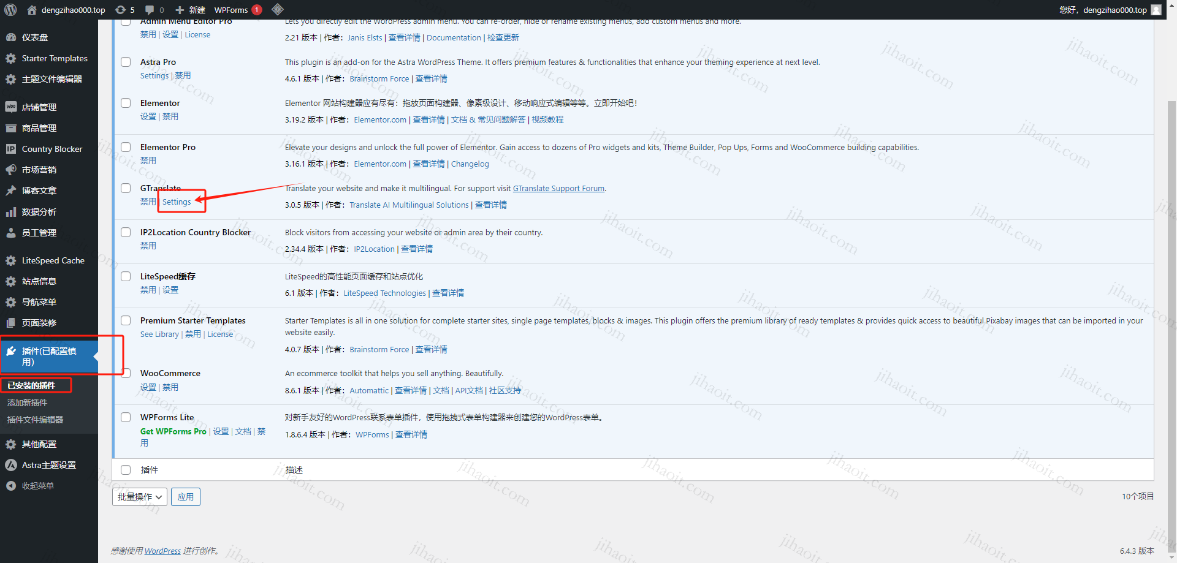Click the Starter Templates gear icon
The image size is (1177, 563).
tap(11, 58)
